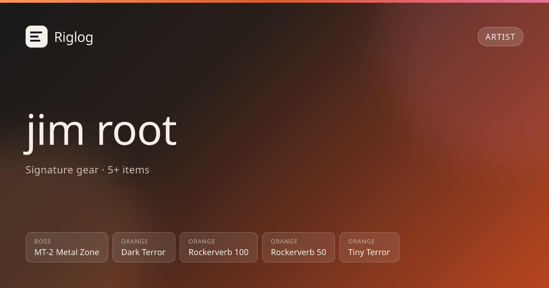Select the Orange Rockerverb 50 chip
The image size is (549, 288).
298,247
